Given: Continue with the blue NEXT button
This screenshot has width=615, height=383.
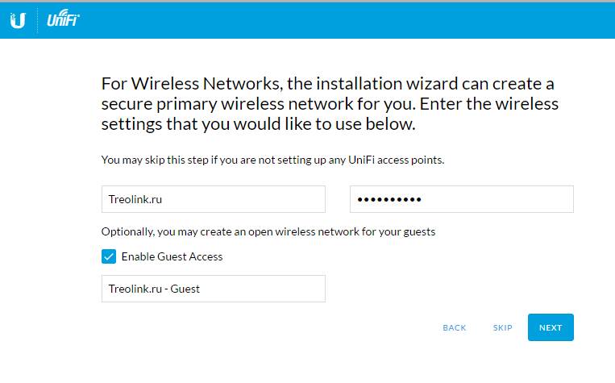Looking at the screenshot, I should [551, 327].
